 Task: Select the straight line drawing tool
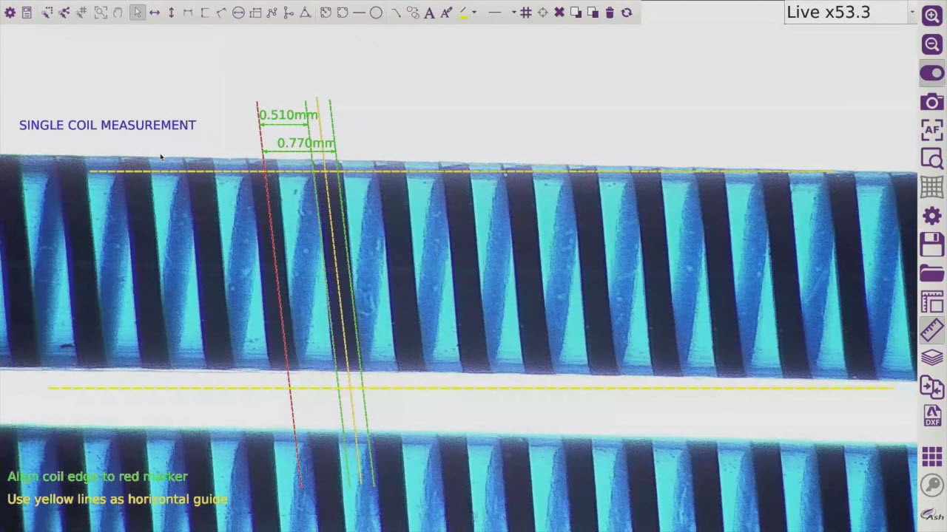[x=359, y=13]
